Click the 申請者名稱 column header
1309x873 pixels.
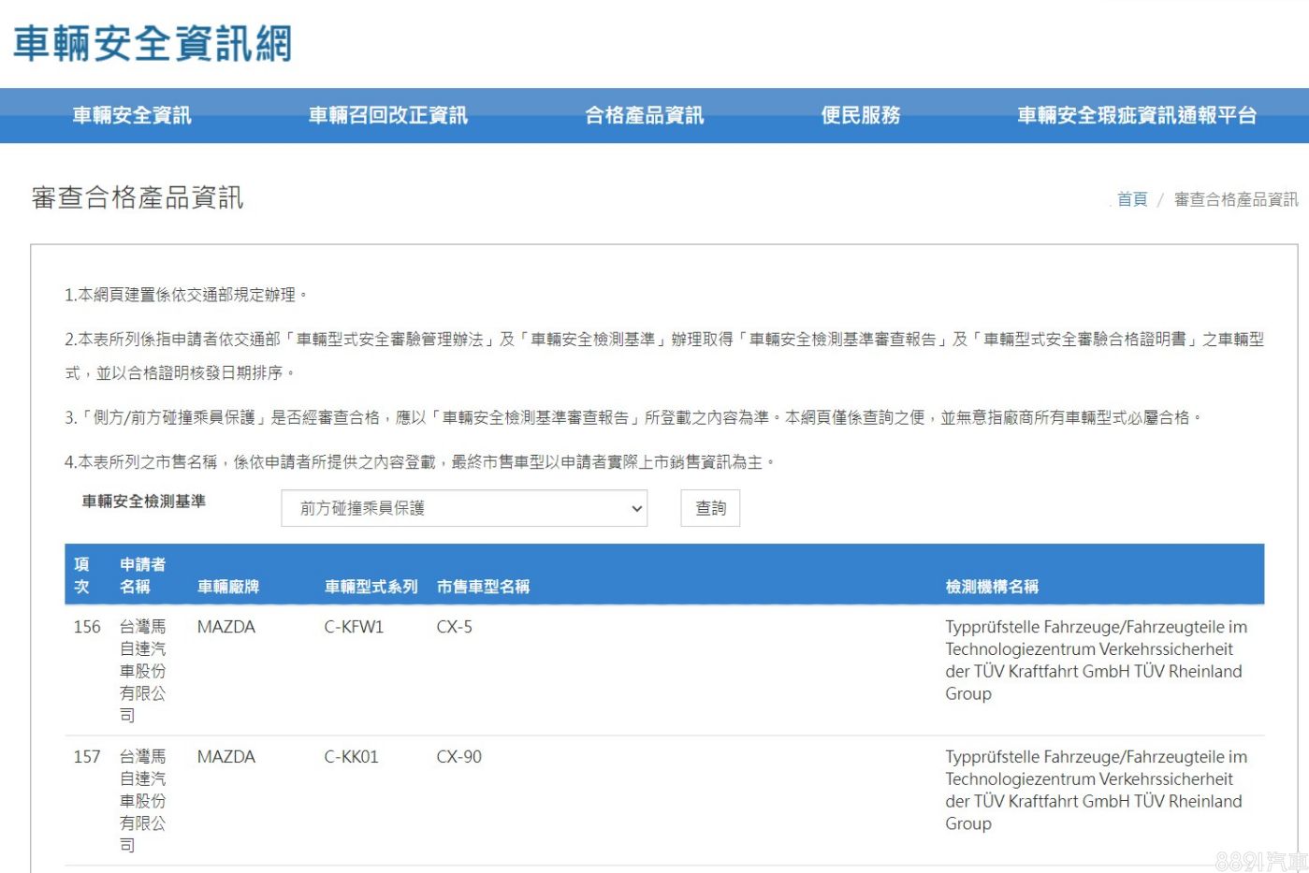[x=142, y=575]
